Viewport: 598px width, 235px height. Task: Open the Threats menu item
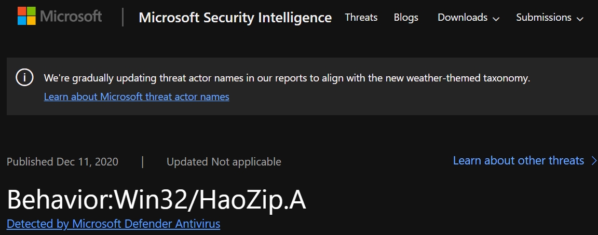click(361, 18)
